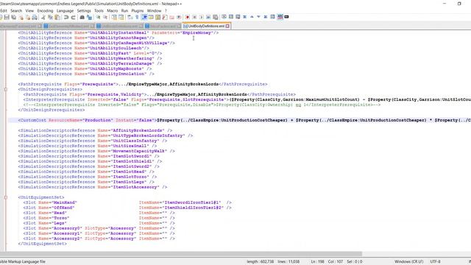Open the Replace toolbar icon
The width and height of the screenshot is (471, 265).
[89, 17]
